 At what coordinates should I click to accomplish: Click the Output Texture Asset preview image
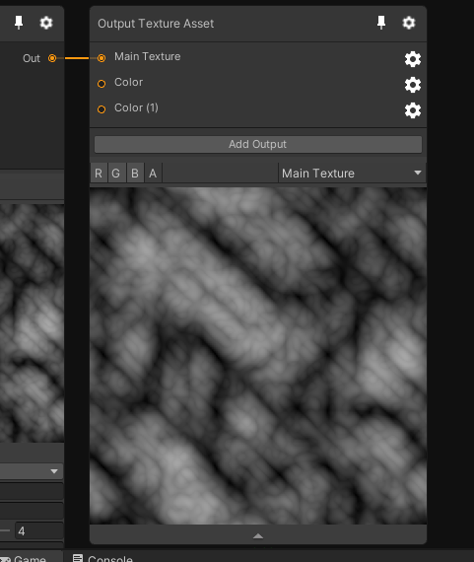click(x=258, y=356)
